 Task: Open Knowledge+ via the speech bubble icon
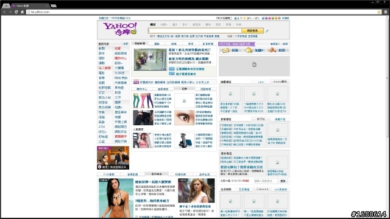[x=254, y=50]
